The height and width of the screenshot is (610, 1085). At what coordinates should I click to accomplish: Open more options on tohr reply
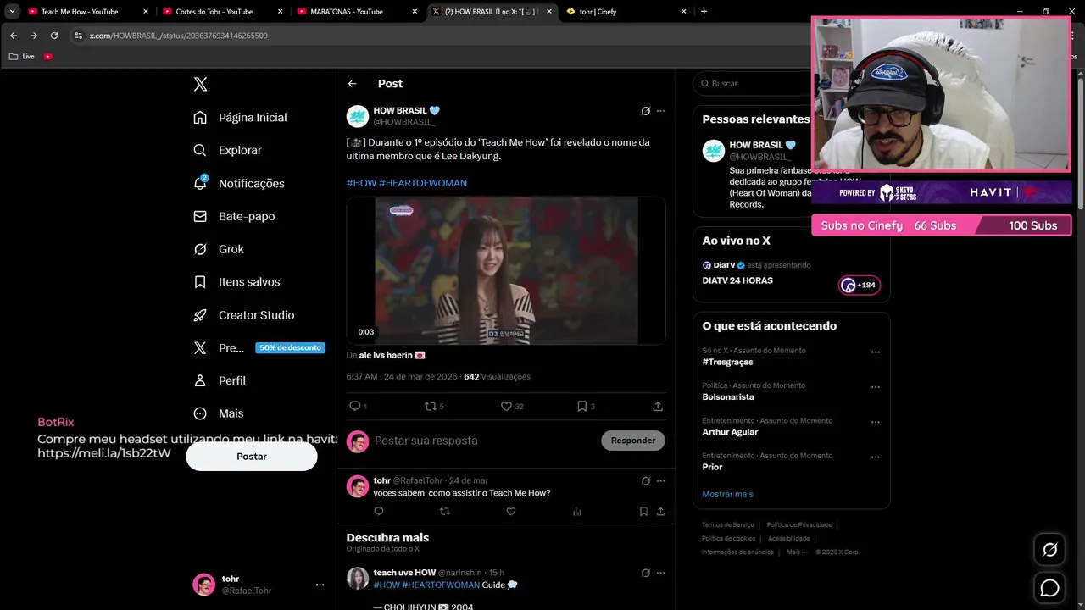660,480
